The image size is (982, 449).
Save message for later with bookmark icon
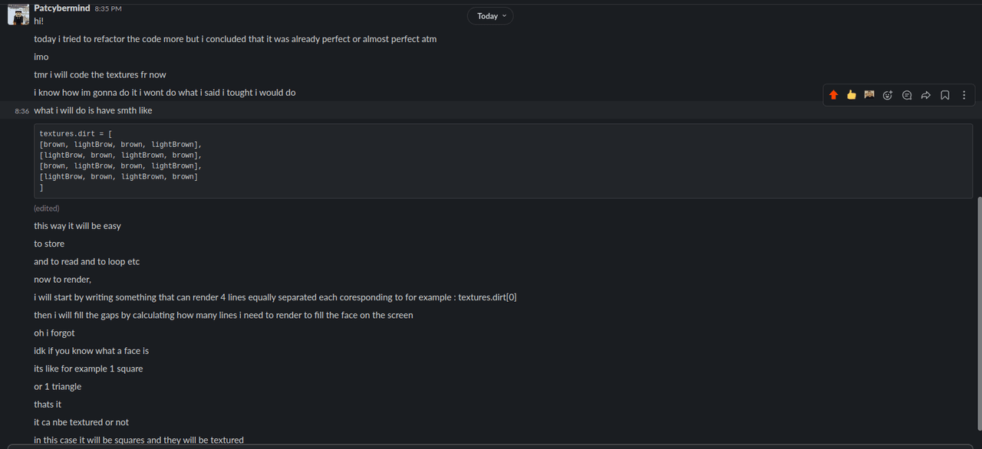click(x=945, y=95)
